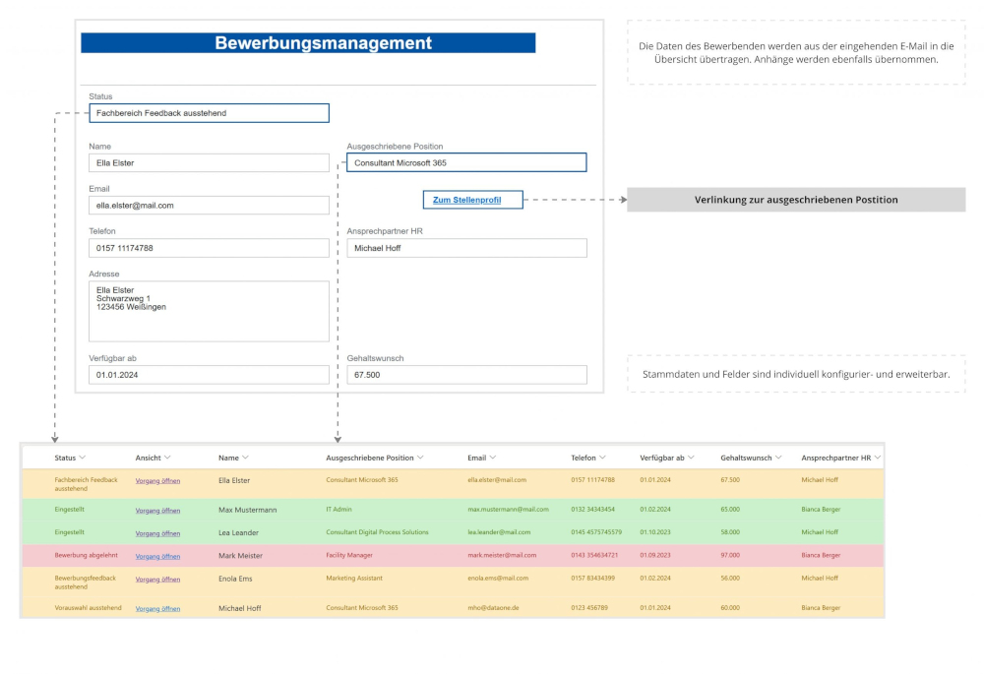Click Vorgang öffnen in Mark Meister row
The width and height of the screenshot is (984, 674).
157,556
